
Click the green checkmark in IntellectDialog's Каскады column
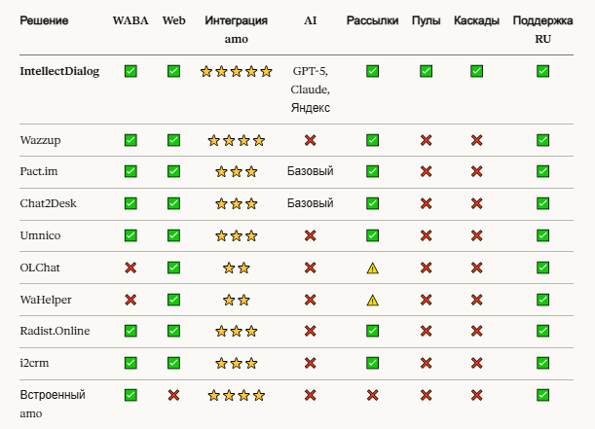(x=476, y=71)
